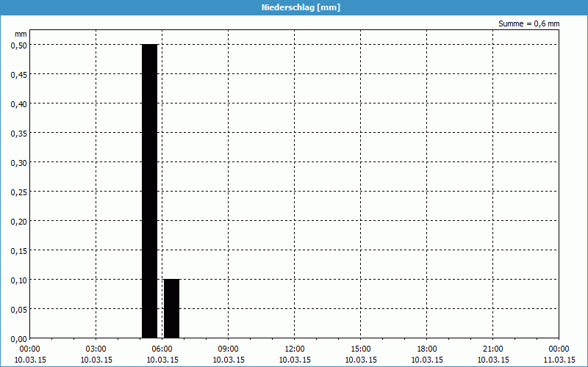This screenshot has width=588, height=367.
Task: Select the 03:00 time axis label
Action: point(96,349)
